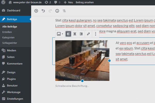This screenshot has height=103, width=155.
Task: Open the block navigation list icon
Action: coord(64,11)
